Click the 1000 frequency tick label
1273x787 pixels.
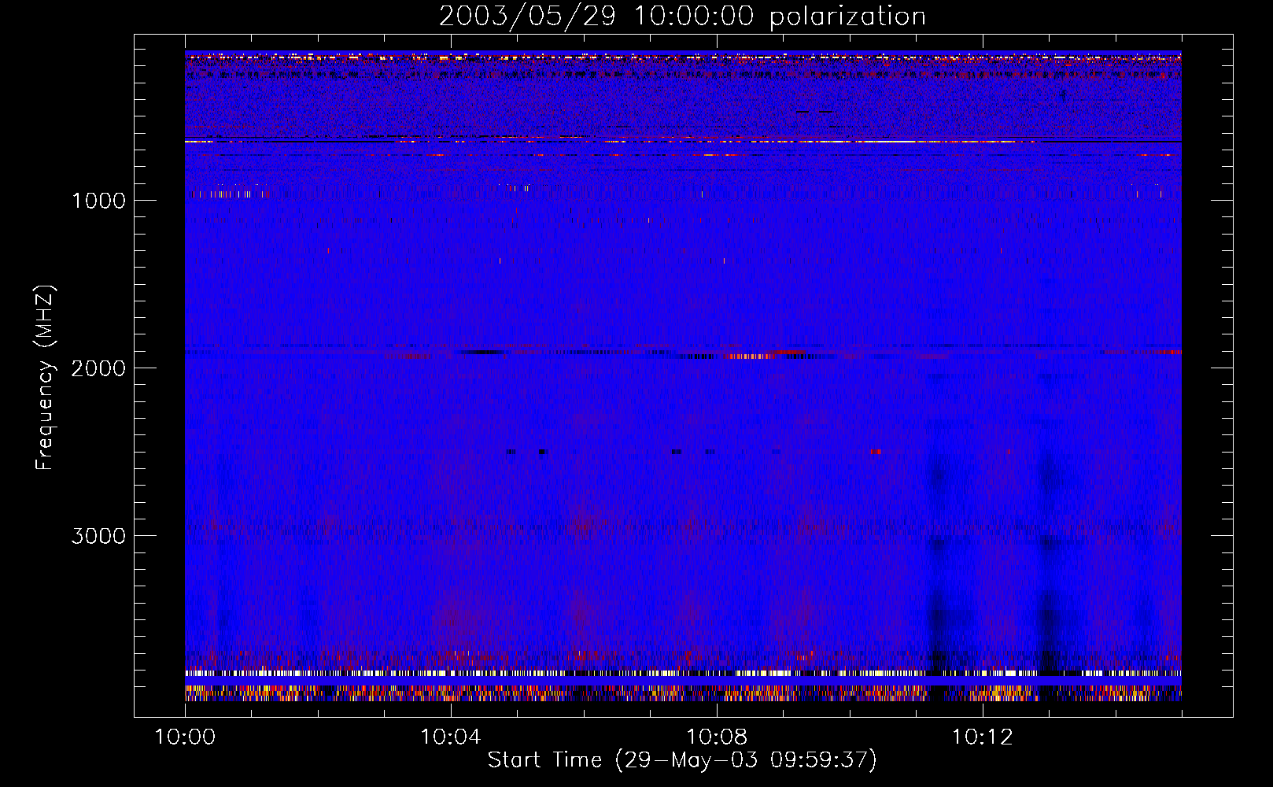click(98, 201)
